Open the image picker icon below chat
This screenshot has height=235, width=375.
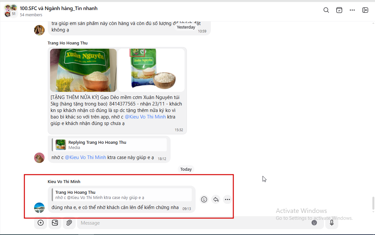(x=55, y=223)
